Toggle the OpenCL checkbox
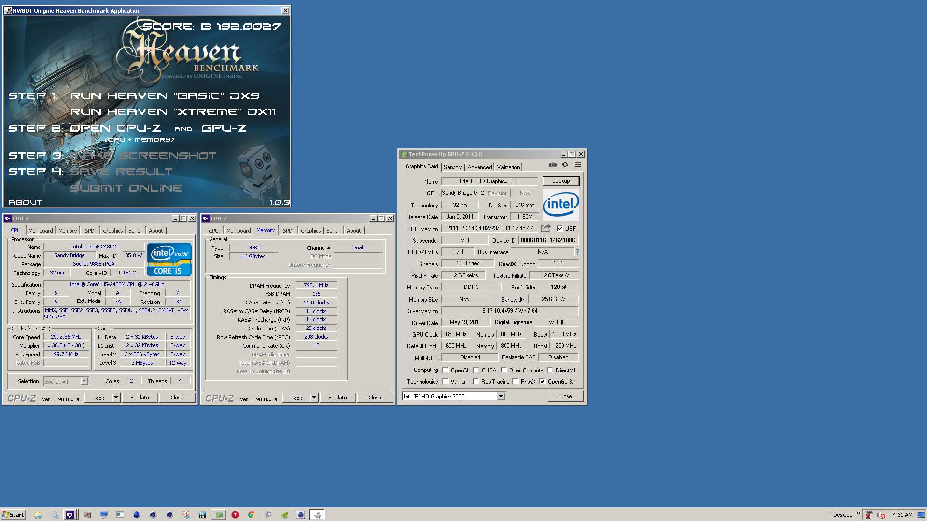The image size is (927, 521). 445,370
